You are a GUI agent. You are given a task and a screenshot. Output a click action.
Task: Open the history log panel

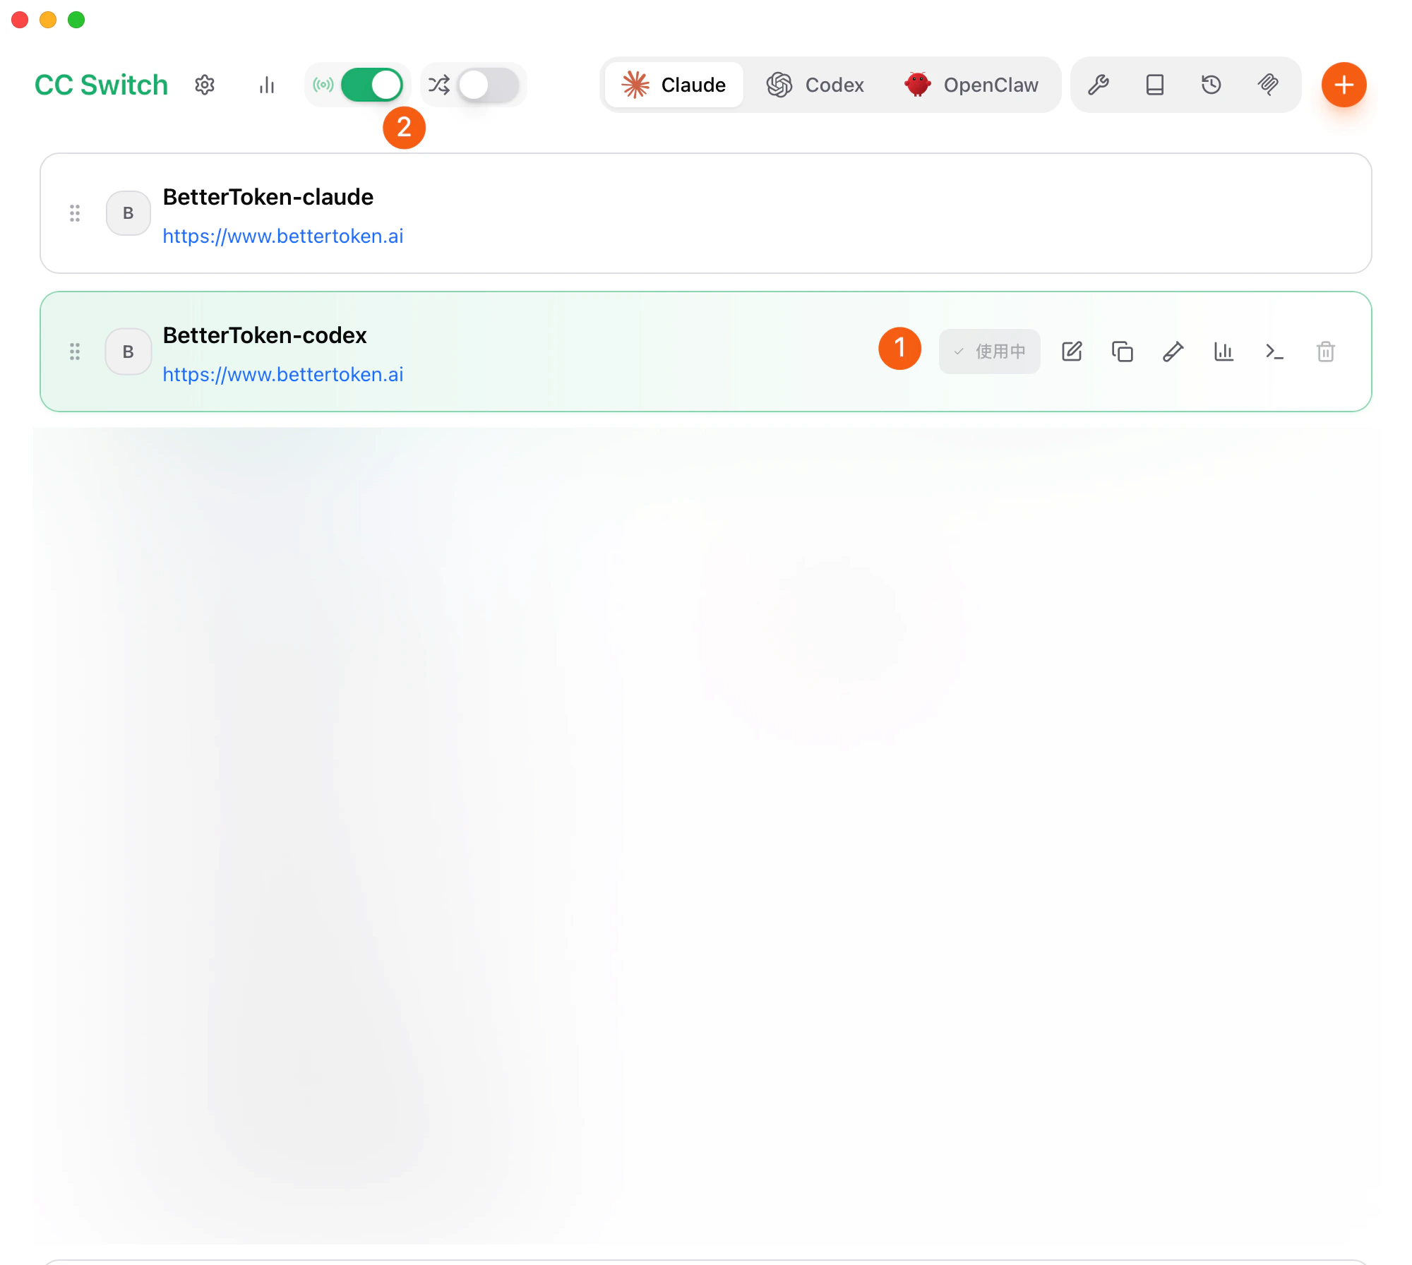(x=1211, y=85)
